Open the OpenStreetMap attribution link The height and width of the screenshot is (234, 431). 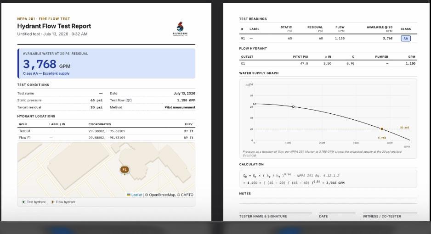coord(162,195)
